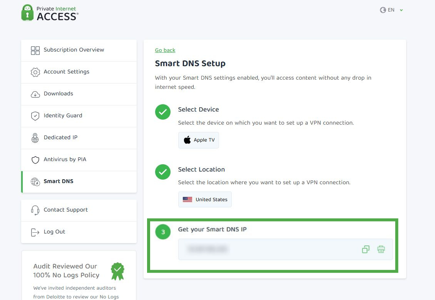
Task: Expand the EN language dropdown arrow
Action: click(401, 10)
